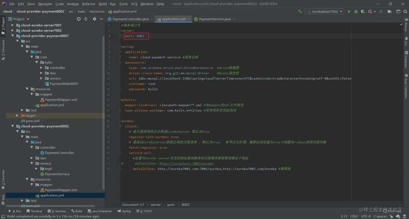Image resolution: width=409 pixels, height=219 pixels.
Task: Click the Locate/Select Opened File target icon
Action: coord(79,19)
